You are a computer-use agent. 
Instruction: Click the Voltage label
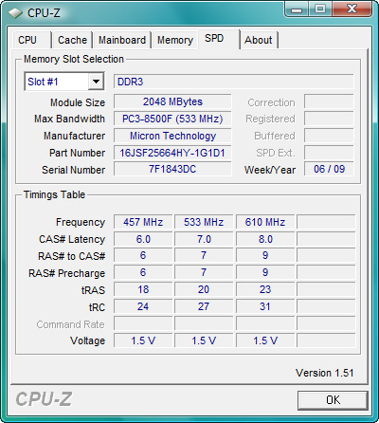pyautogui.click(x=87, y=340)
